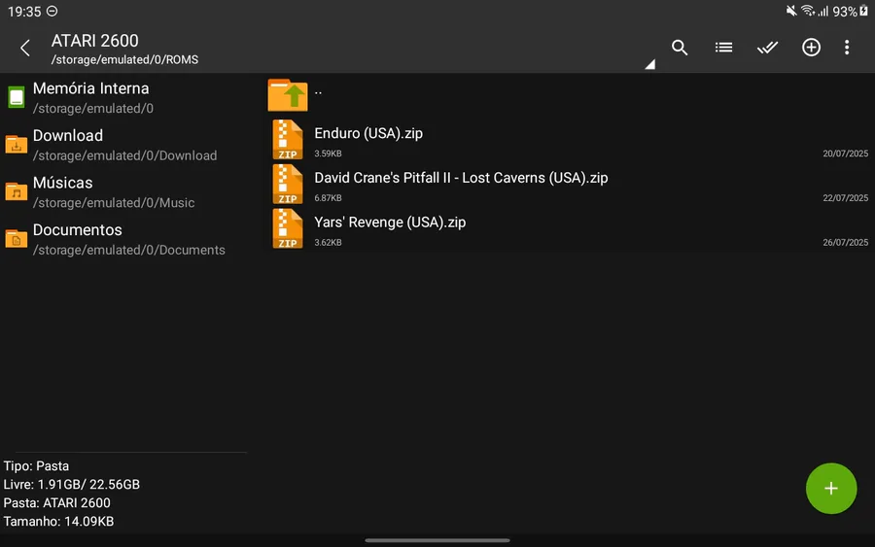Open Enduro (USA).zip
Viewport: 875px width, 547px height.
coord(568,141)
